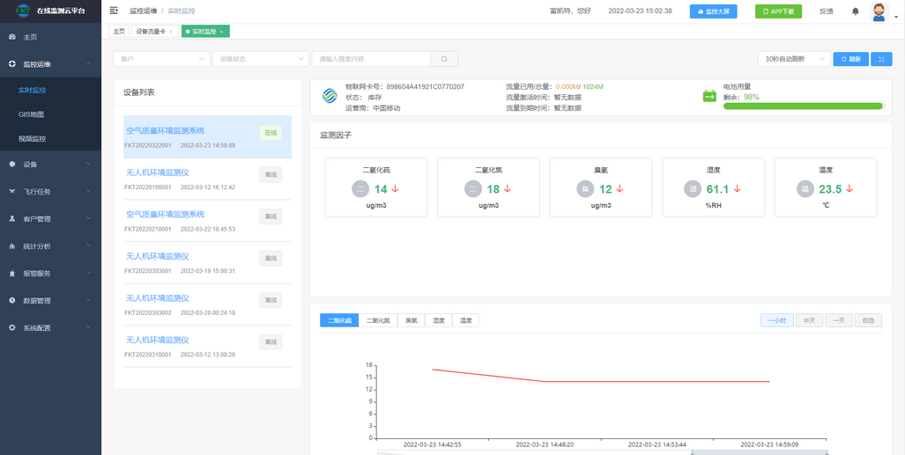Open GIS地图 in the sidebar
This screenshot has width=905, height=455.
point(31,114)
